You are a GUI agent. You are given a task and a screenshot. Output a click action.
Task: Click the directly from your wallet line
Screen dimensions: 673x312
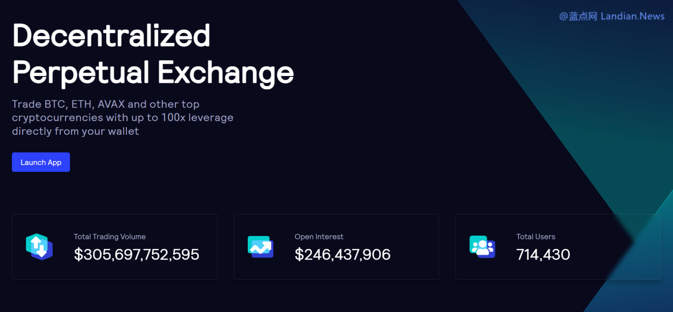pyautogui.click(x=75, y=131)
